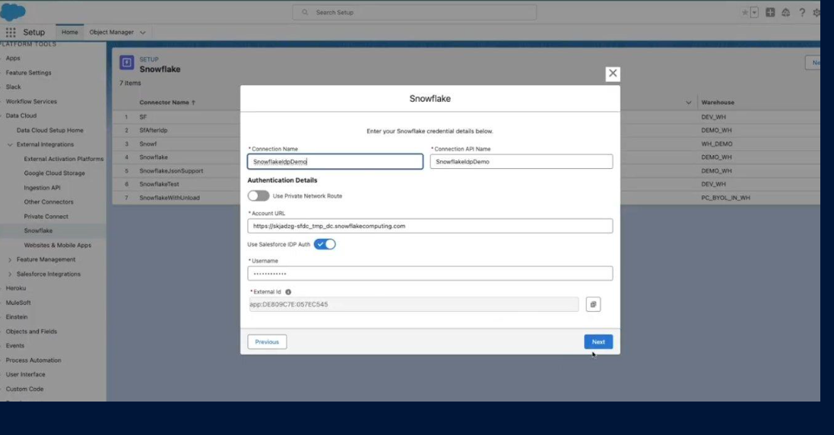Switch to the Home tab

tap(70, 33)
